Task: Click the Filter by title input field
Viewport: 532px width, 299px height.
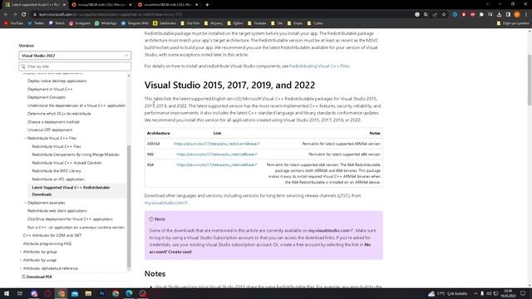Action: pos(75,66)
